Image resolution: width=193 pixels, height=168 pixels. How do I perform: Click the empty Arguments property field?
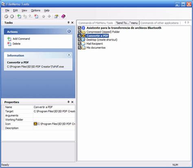pyautogui.click(x=54, y=115)
